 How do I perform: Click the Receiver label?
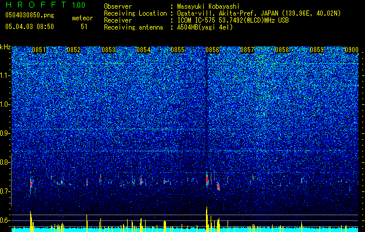[x=118, y=20]
